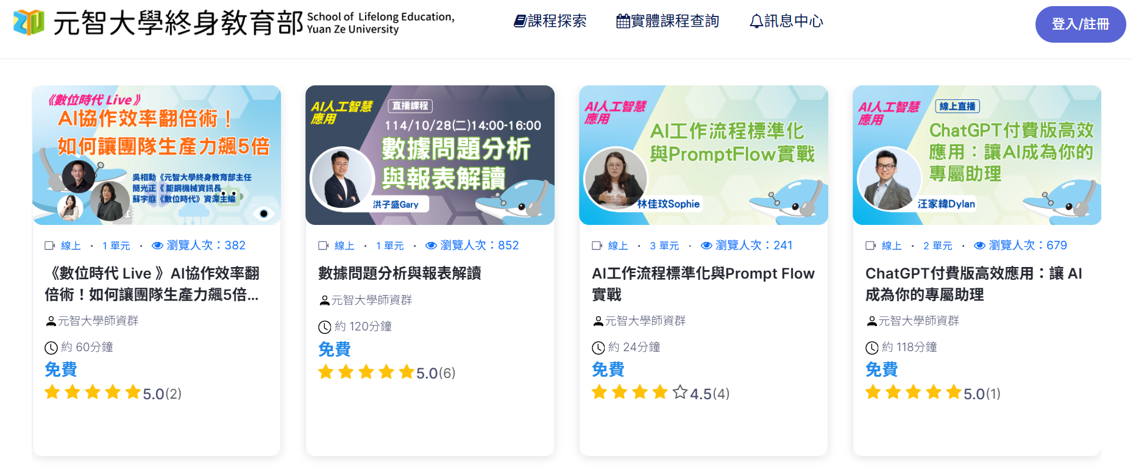This screenshot has height=470, width=1133.
Task: Click the first star of 5.0(6) rating
Action: point(326,372)
